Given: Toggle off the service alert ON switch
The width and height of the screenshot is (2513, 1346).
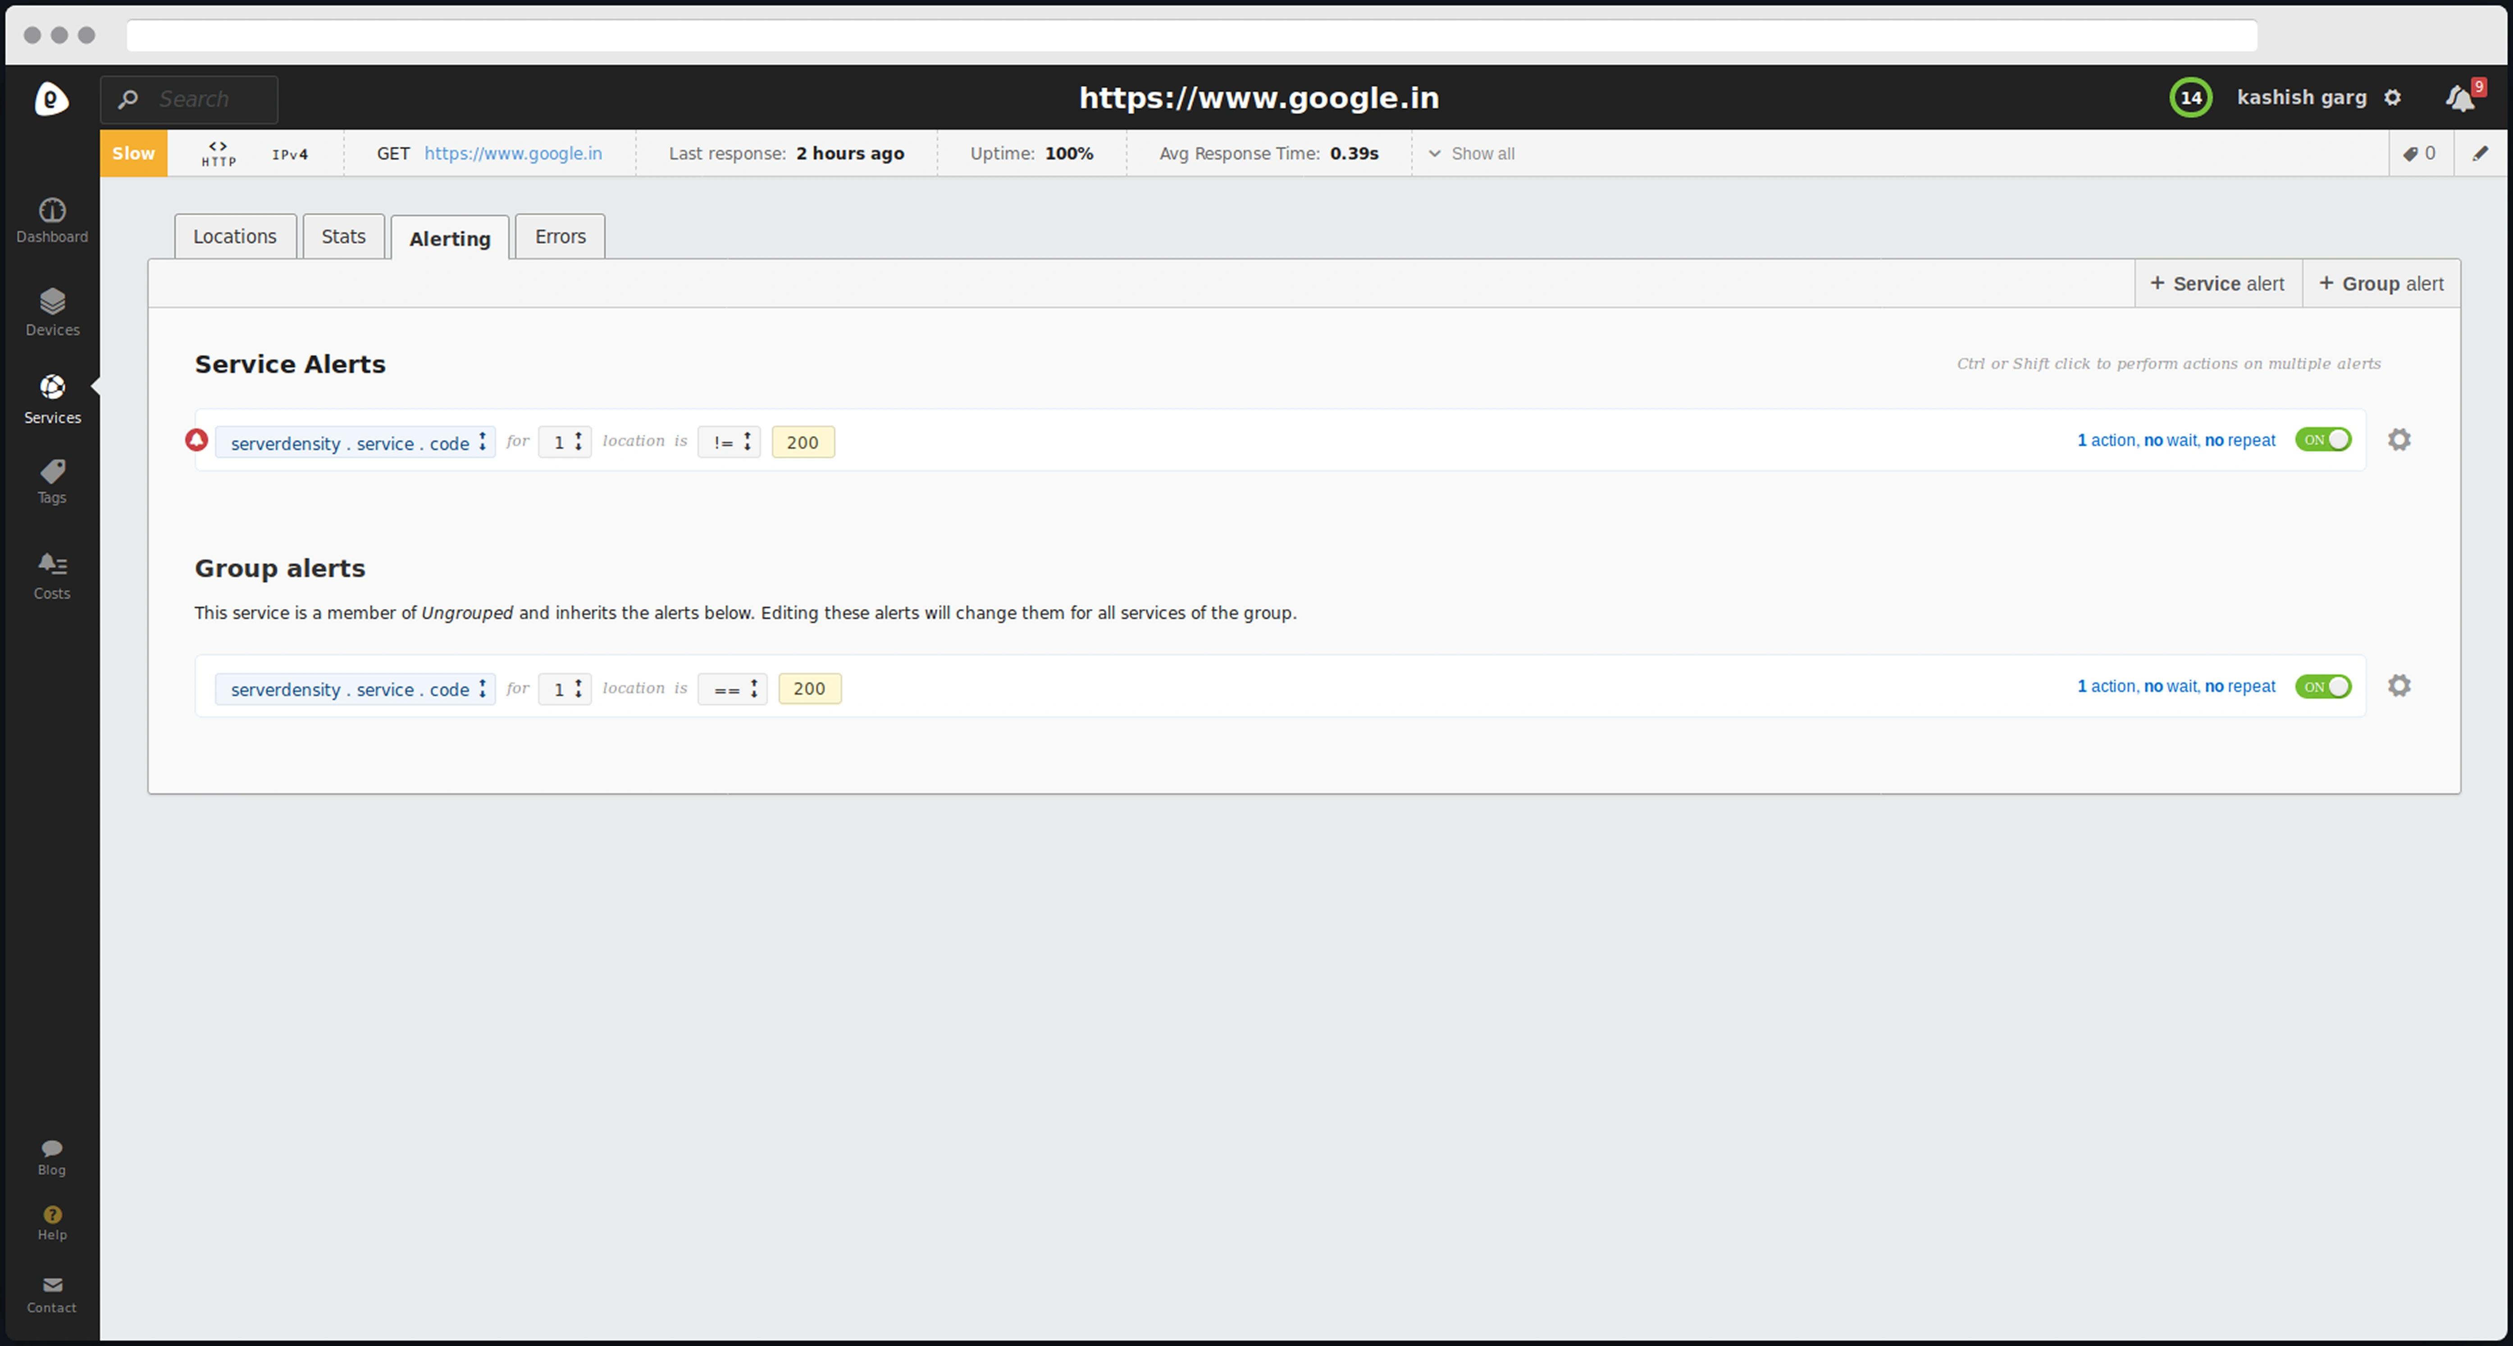Looking at the screenshot, I should 2323,440.
